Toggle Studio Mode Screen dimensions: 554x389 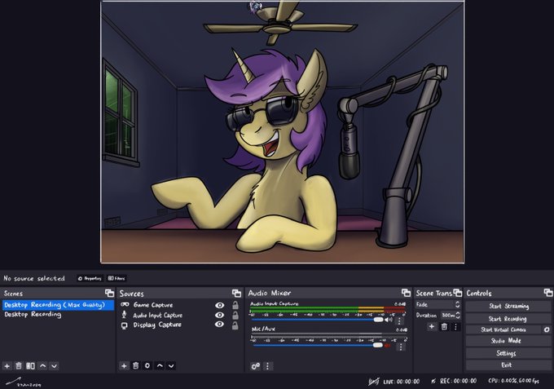[508, 341]
